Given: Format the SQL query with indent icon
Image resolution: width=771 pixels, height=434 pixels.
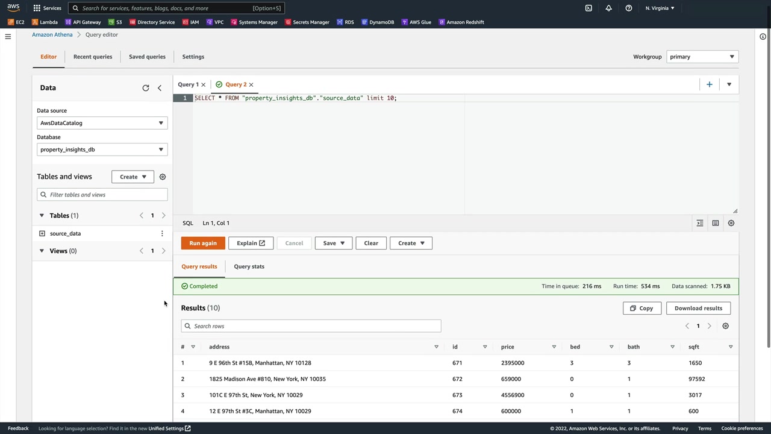Looking at the screenshot, I should click(x=700, y=223).
